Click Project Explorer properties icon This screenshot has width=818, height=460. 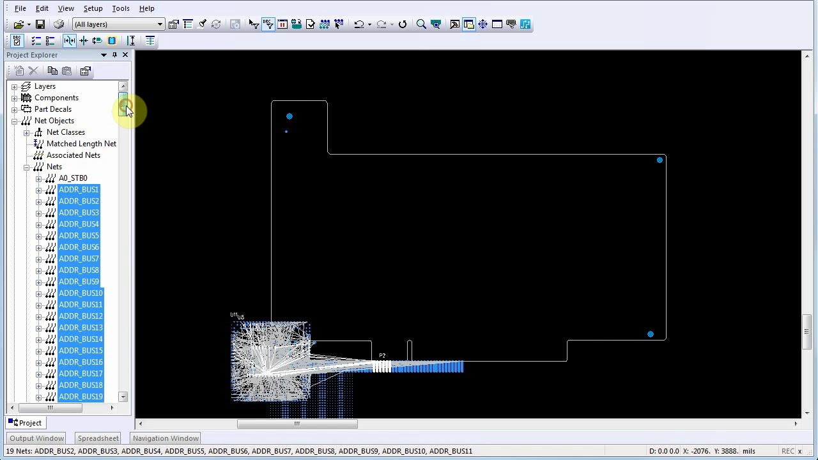click(86, 71)
